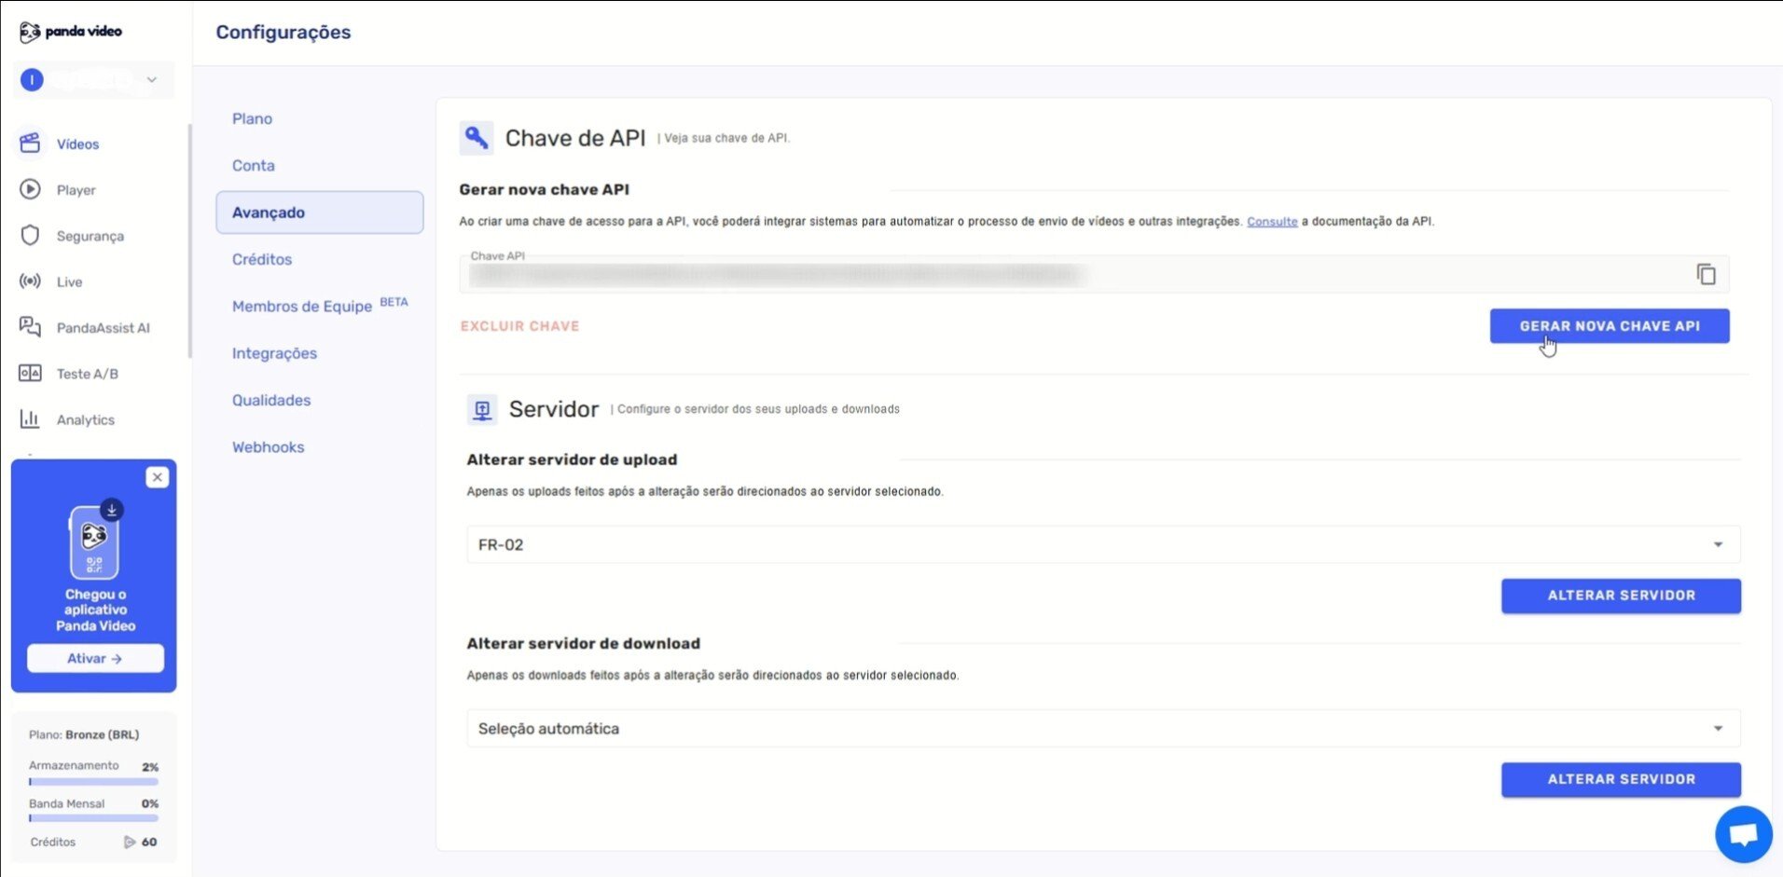The height and width of the screenshot is (877, 1783).
Task: Switch to the Webhooks settings tab
Action: (269, 447)
